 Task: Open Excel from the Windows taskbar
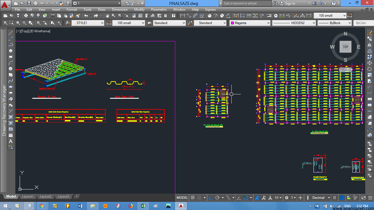pyautogui.click(x=143, y=206)
